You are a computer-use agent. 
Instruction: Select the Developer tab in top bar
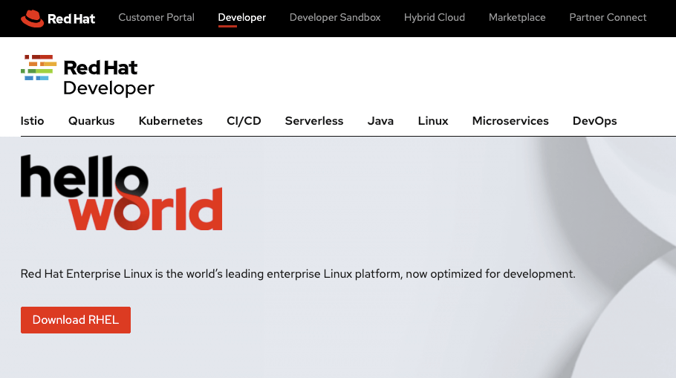point(241,17)
